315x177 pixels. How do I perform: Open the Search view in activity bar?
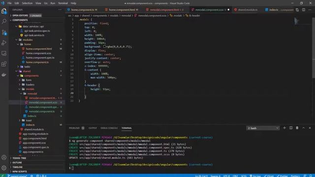click(x=4, y=21)
